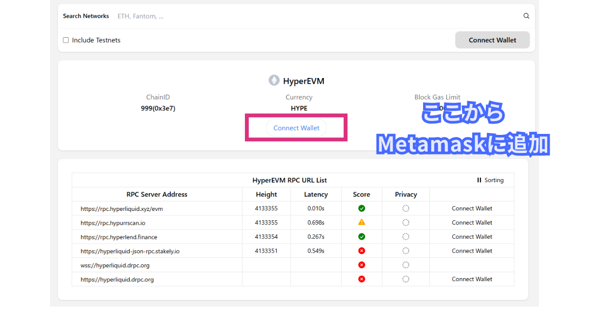Click the HYPE currency value
This screenshot has height=309, width=589.
tap(299, 108)
